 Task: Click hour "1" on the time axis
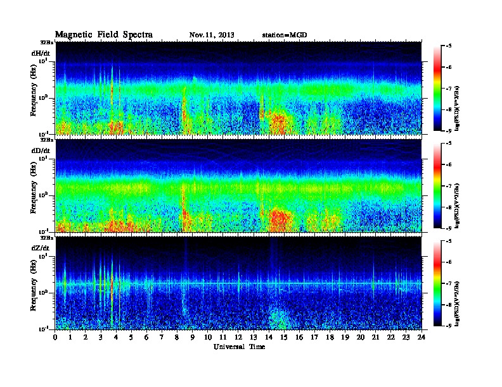point(70,337)
